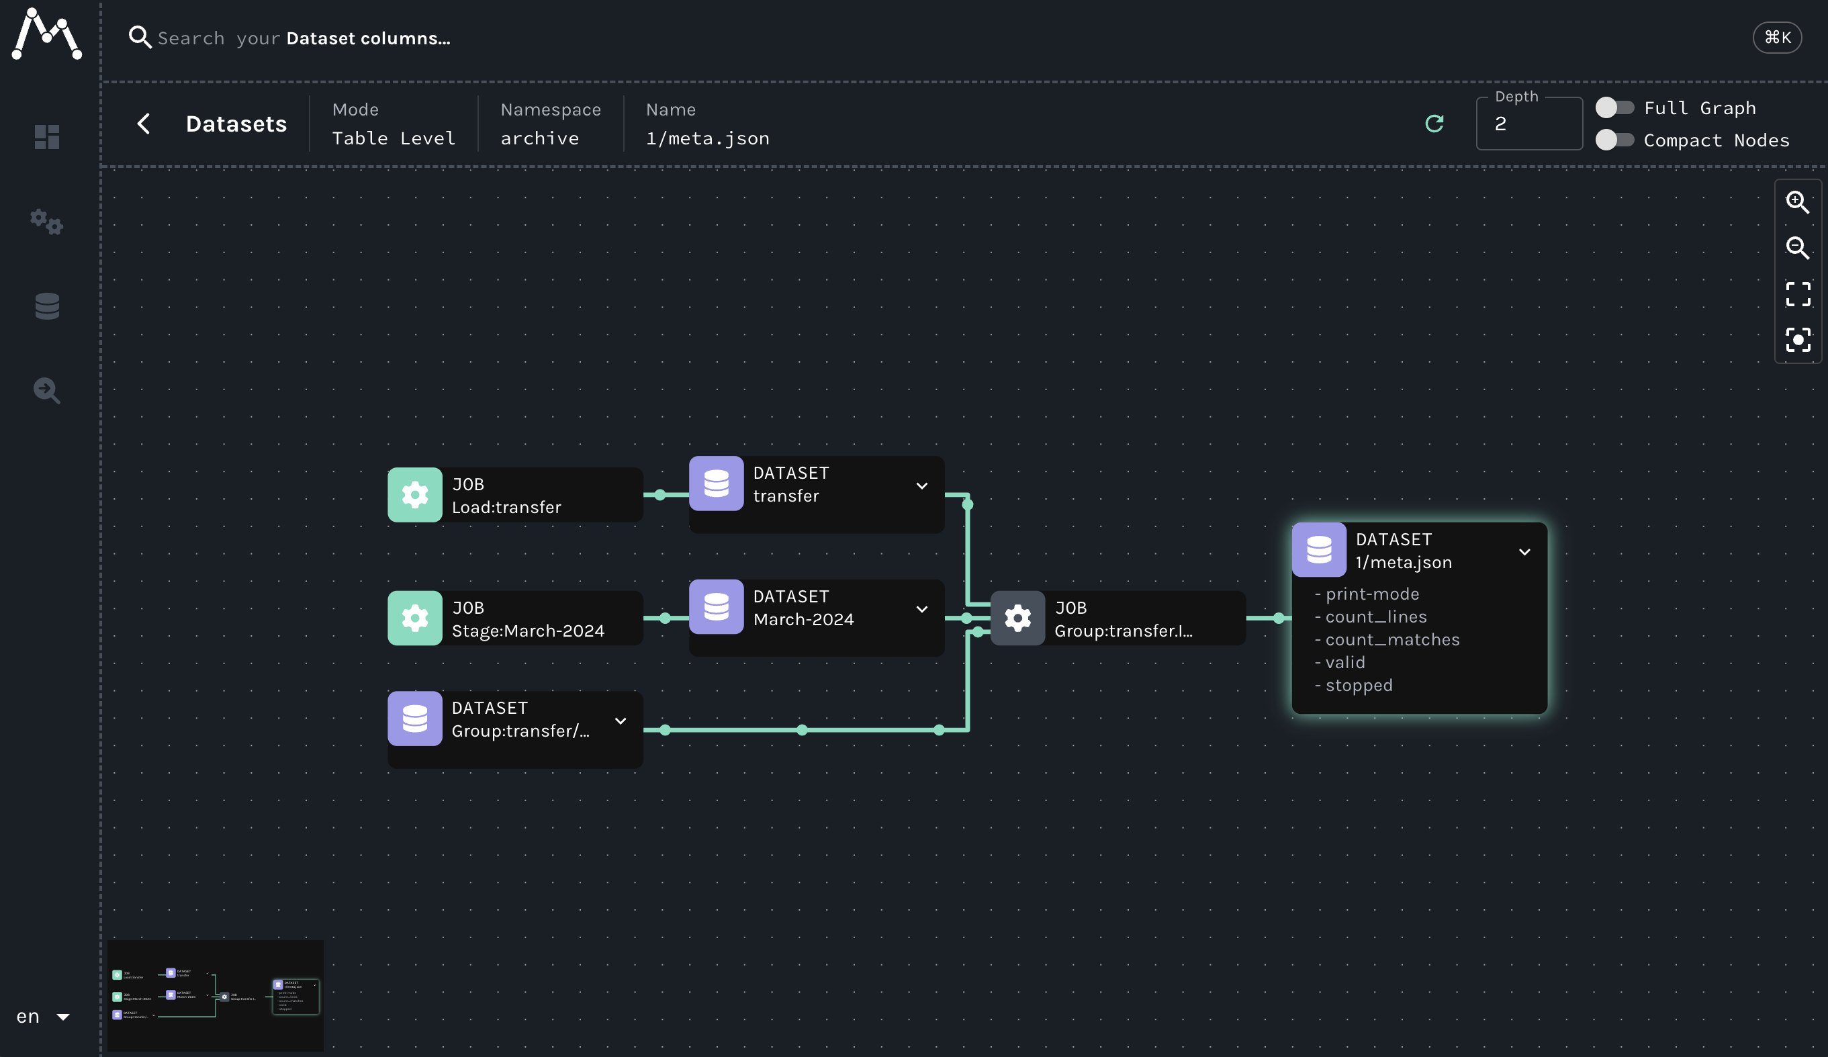This screenshot has height=1057, width=1828.
Task: Open the dashboard sidebar icon
Action: pos(47,137)
